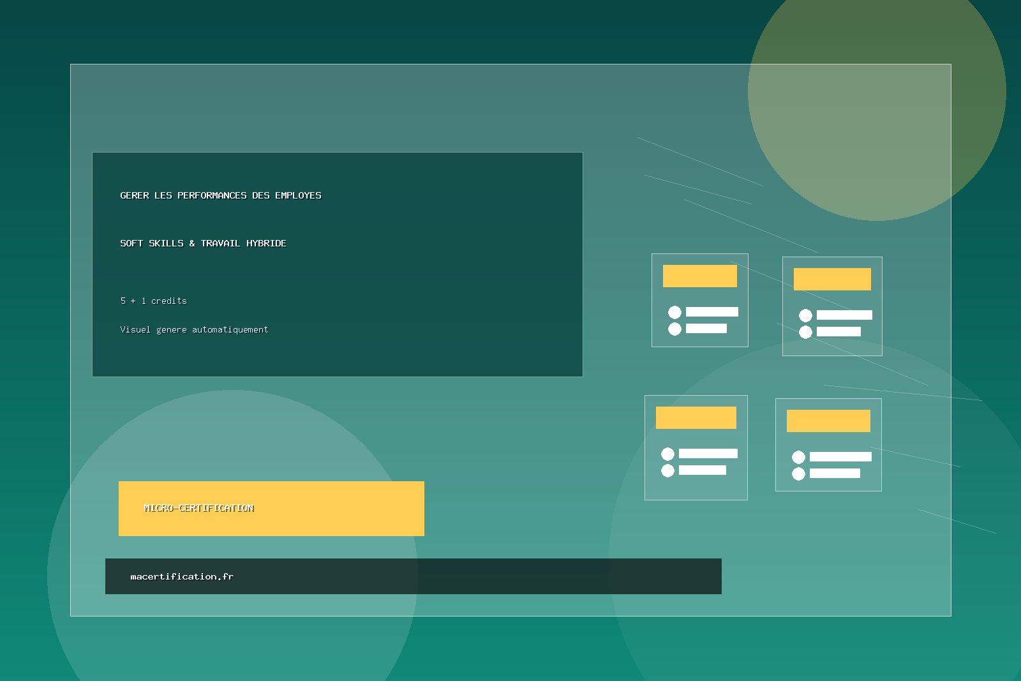Viewport: 1021px width, 681px height.
Task: Click yellow header of the bottom-left card
Action: tap(696, 417)
